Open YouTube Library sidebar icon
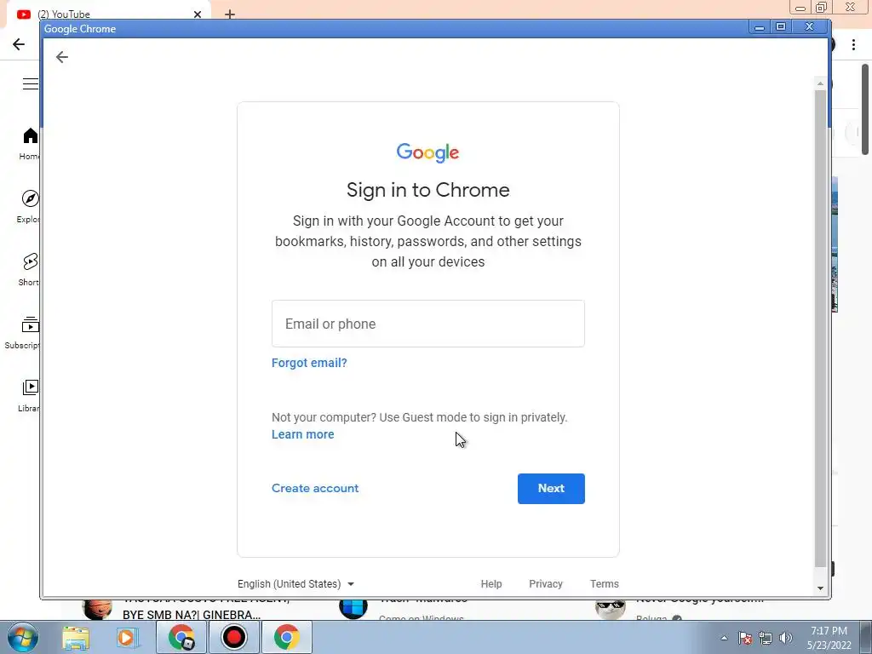The height and width of the screenshot is (654, 872). (30, 387)
